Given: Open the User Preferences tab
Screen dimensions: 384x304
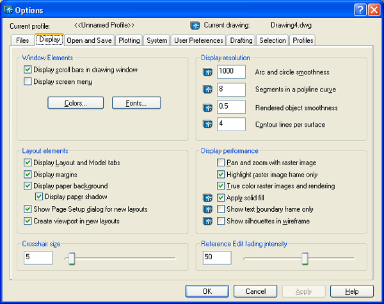Looking at the screenshot, I should 198,40.
